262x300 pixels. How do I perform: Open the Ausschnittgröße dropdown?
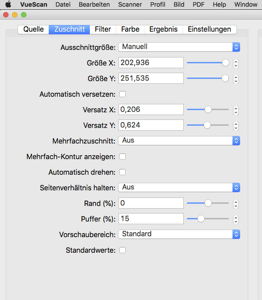179,47
